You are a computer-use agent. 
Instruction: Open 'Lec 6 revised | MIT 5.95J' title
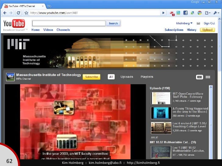(189, 125)
